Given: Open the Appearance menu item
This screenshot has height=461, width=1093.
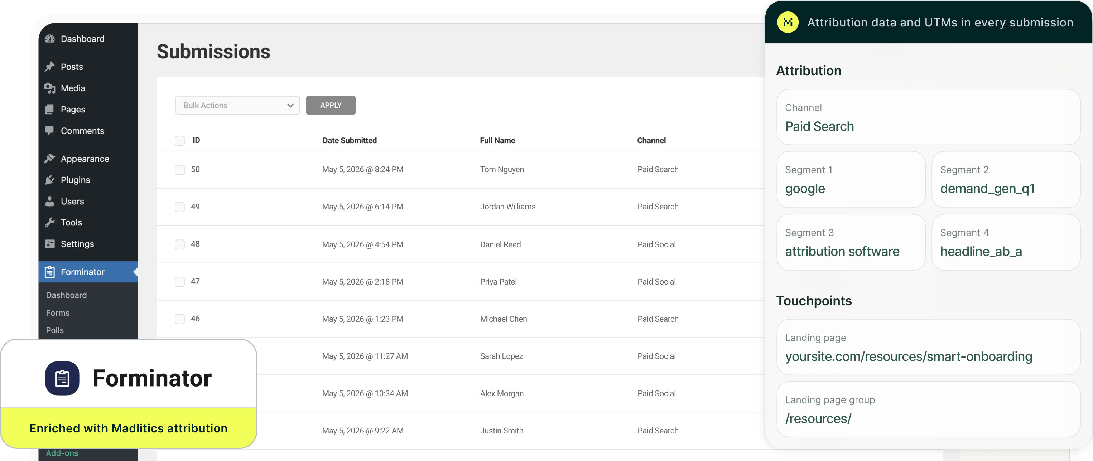Looking at the screenshot, I should pos(88,159).
